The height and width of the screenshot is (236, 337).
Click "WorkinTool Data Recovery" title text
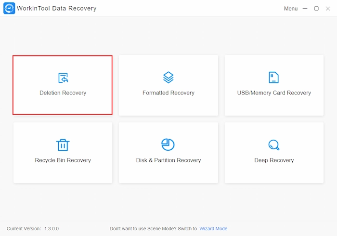coord(57,8)
